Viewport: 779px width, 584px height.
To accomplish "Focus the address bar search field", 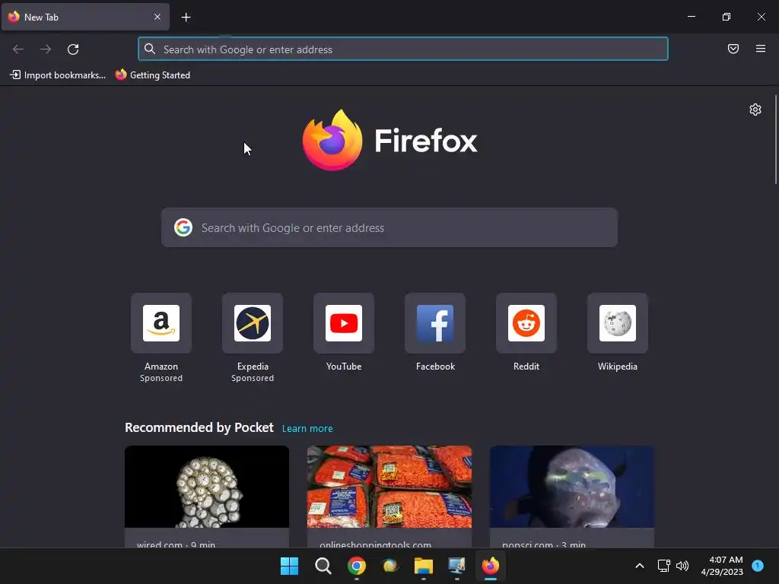I will (x=403, y=49).
